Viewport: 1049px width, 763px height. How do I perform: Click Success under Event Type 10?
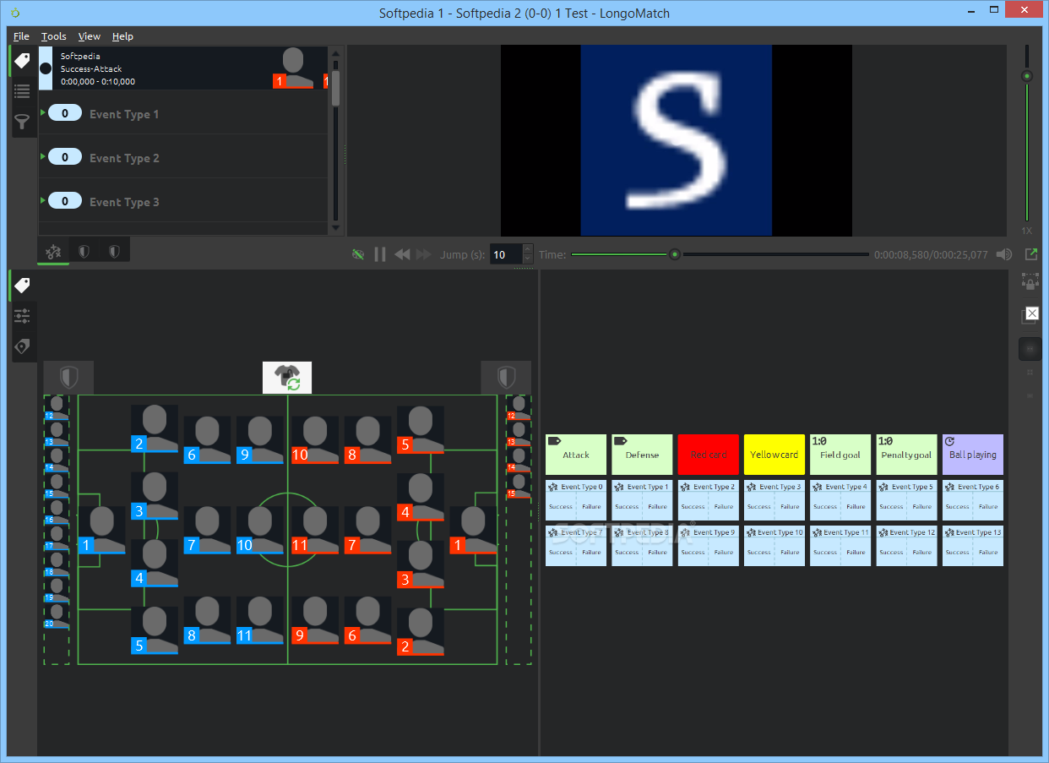pos(759,553)
